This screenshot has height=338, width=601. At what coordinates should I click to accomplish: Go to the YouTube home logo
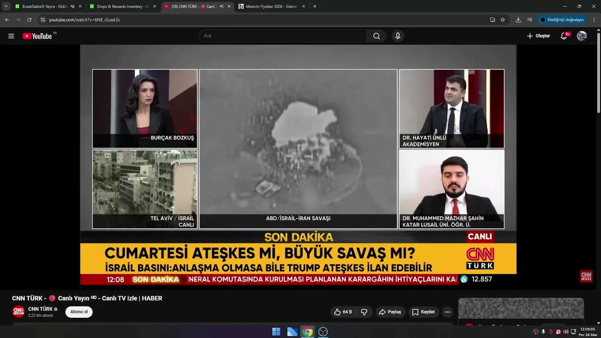pos(37,36)
